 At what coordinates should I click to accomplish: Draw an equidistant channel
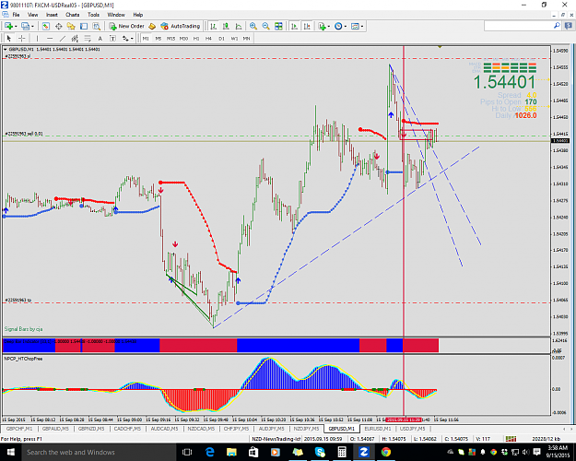75,38
